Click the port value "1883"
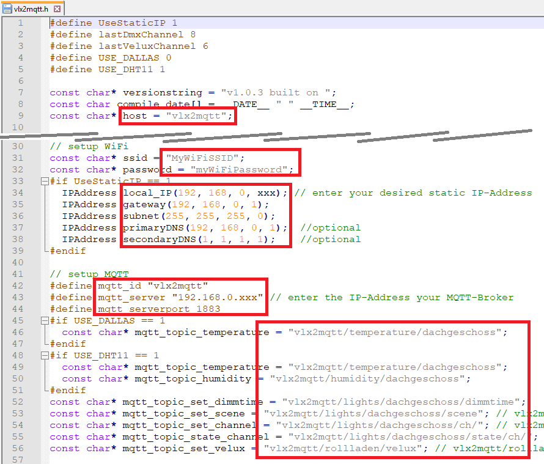Screen dimensions: 544x464 click(208, 309)
